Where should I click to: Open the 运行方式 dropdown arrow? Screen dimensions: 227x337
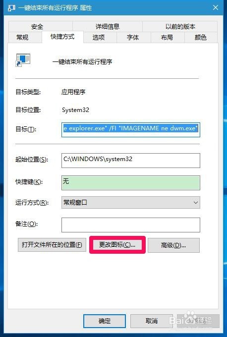coord(195,203)
